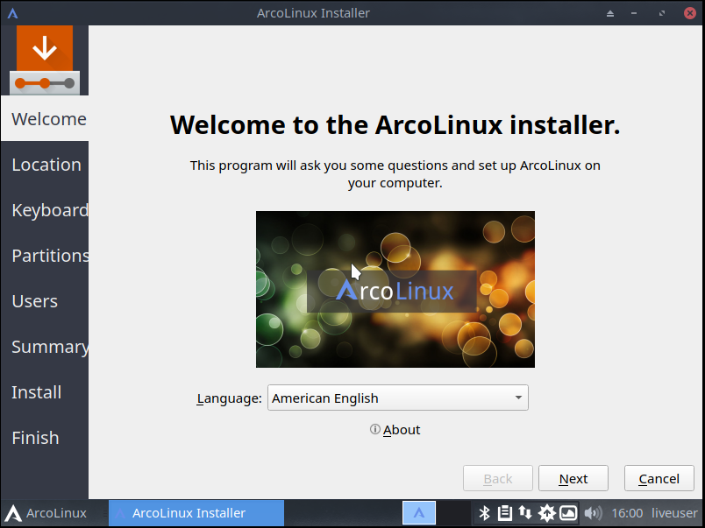Click the ArcoLinux Installer taskbar entry

(196, 513)
